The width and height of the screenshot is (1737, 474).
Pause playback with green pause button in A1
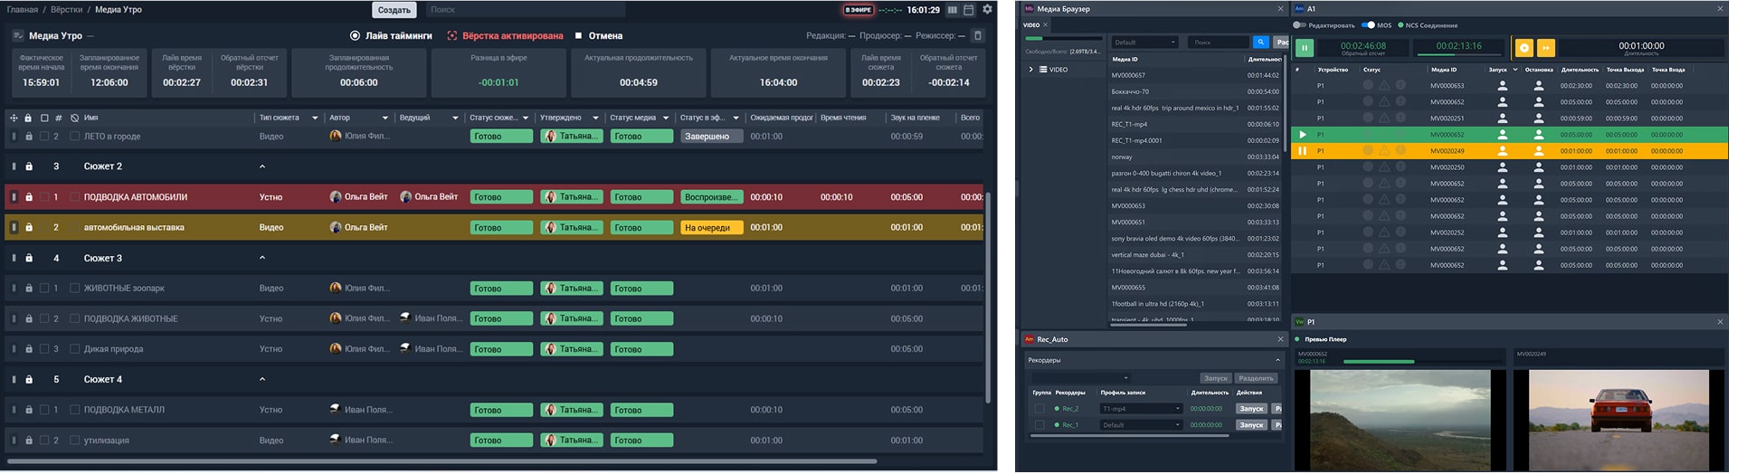[x=1304, y=48]
